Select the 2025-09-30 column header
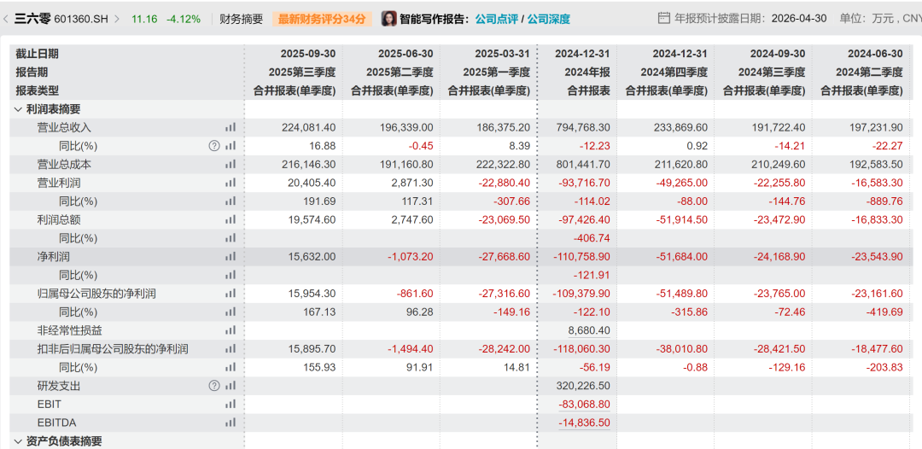Image resolution: width=922 pixels, height=449 pixels. pos(308,54)
